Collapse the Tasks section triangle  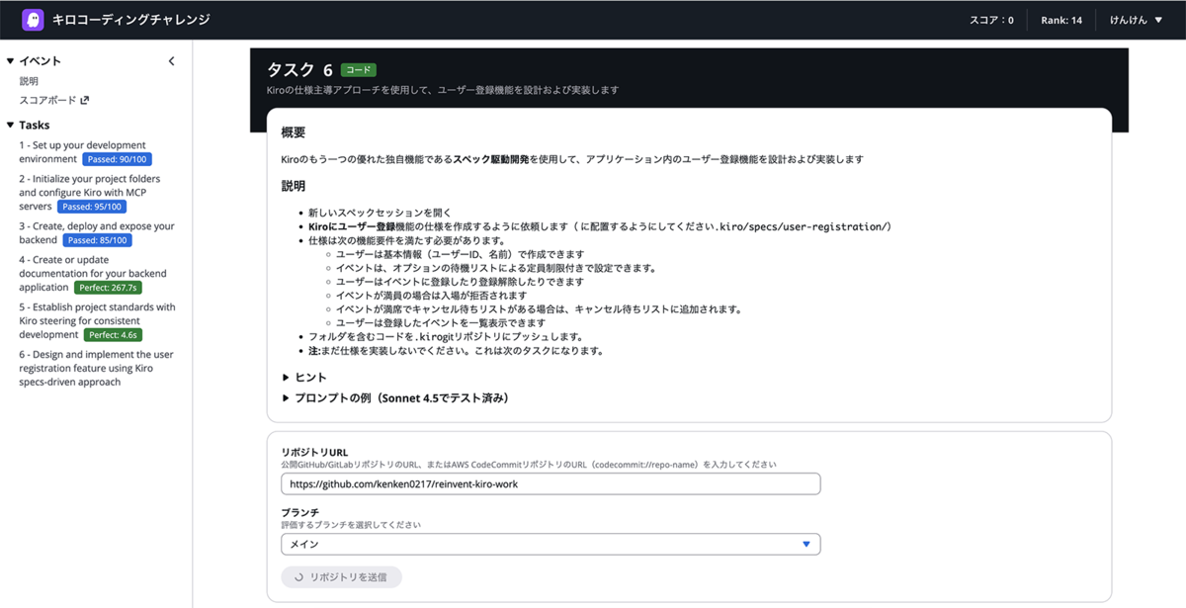(10, 126)
